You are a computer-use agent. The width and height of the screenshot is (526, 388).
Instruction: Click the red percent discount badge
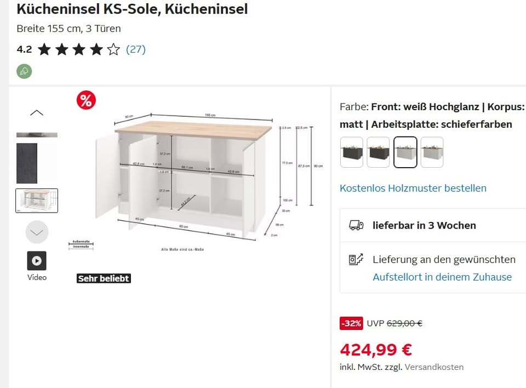86,100
